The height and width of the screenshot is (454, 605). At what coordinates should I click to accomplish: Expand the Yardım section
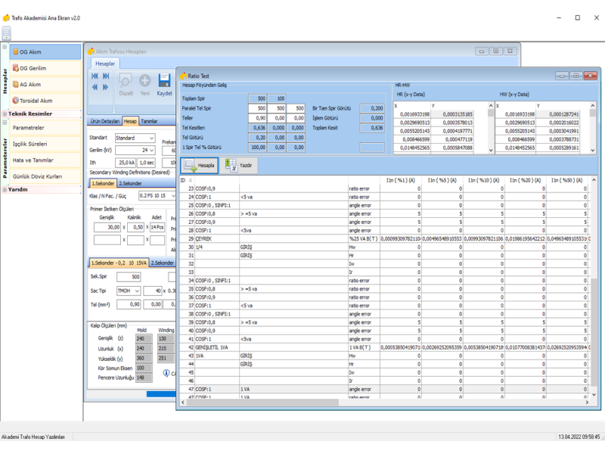click(x=5, y=189)
